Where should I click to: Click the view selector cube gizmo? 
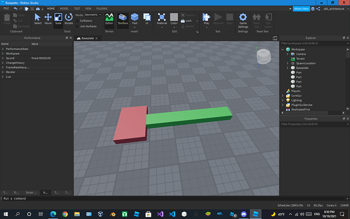(263, 56)
